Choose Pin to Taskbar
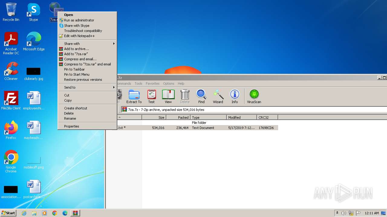 click(x=87, y=69)
